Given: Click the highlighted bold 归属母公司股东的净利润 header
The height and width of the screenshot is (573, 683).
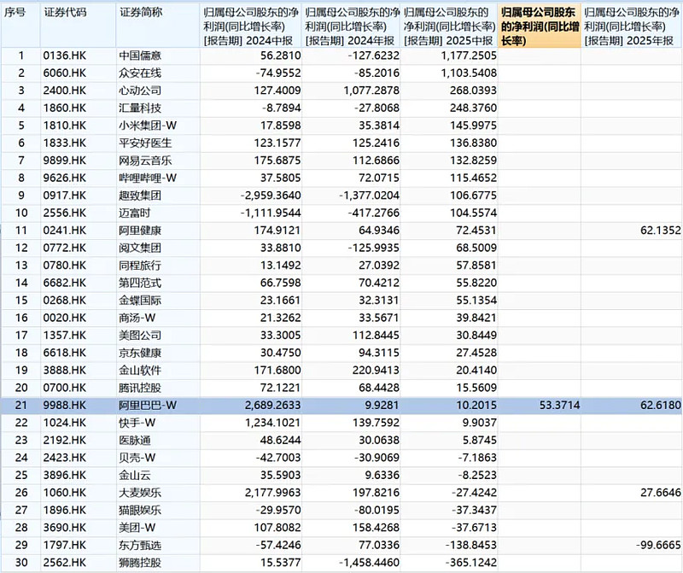Looking at the screenshot, I should coord(538,26).
